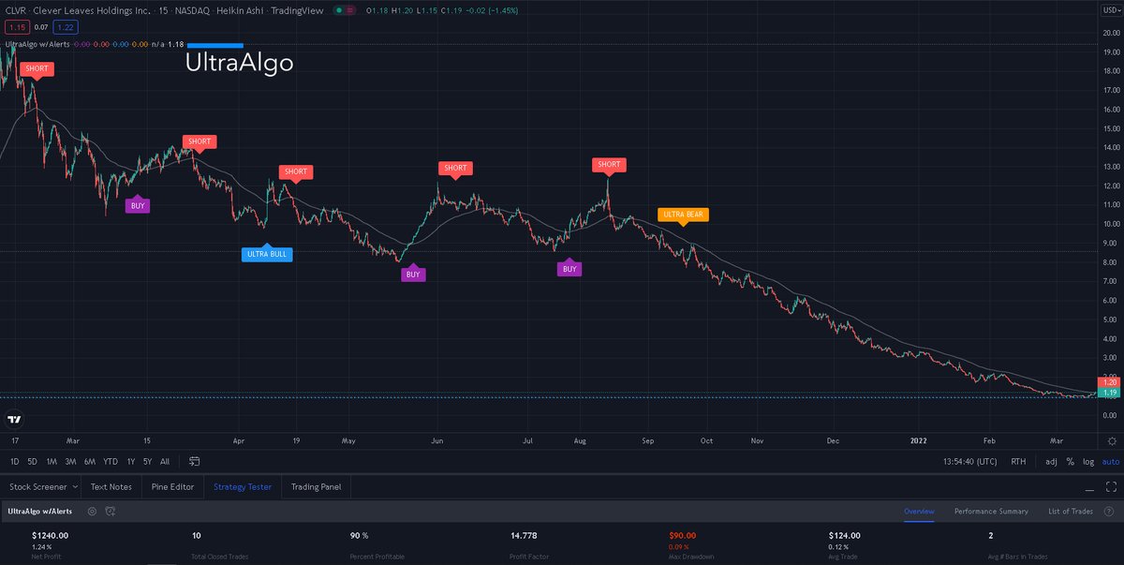The image size is (1124, 565).
Task: Click the ULTRA BULL label on chart
Action: click(267, 253)
